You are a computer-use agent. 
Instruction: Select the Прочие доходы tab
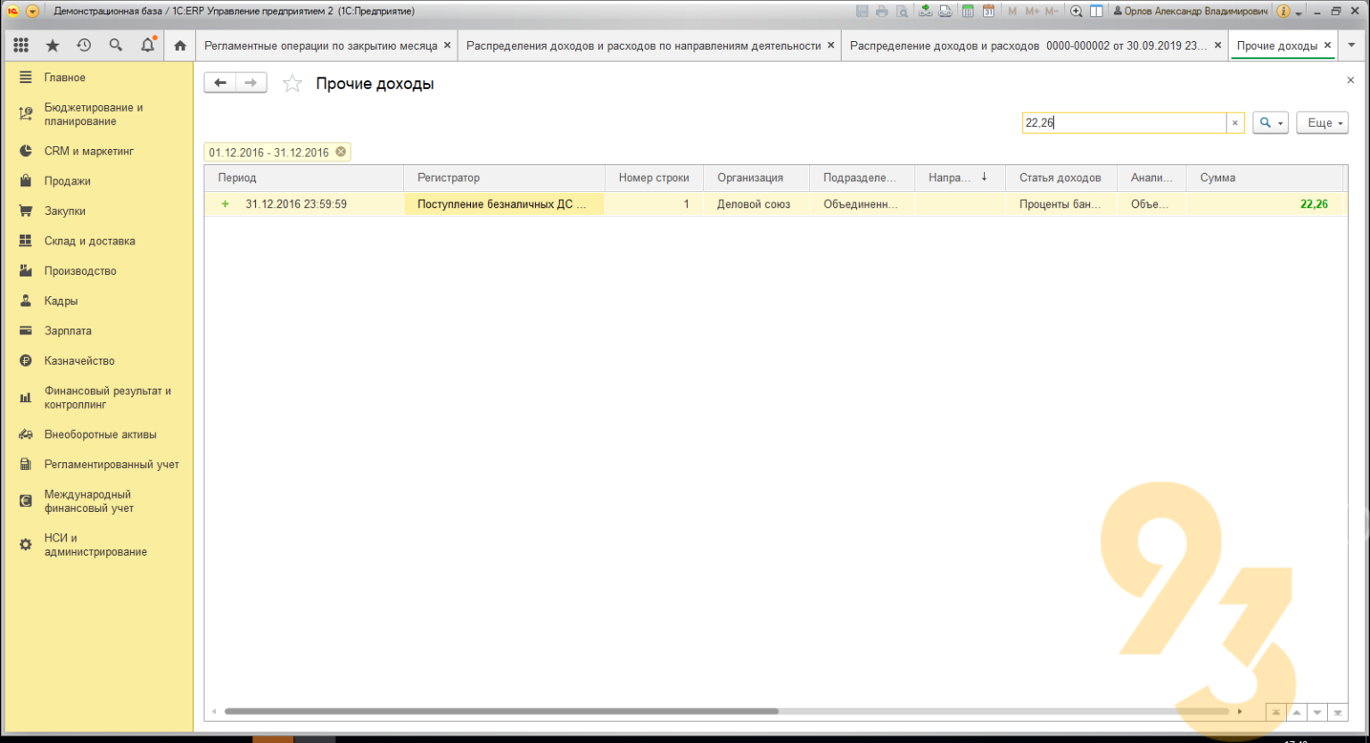point(1276,45)
